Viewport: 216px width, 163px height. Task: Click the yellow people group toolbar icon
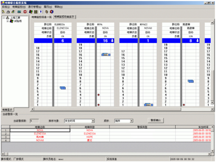pyautogui.click(x=36, y=12)
